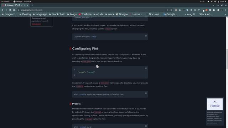This screenshot has width=228, height=128.
Task: Click the blue ring extension icon
Action: tap(187, 10)
